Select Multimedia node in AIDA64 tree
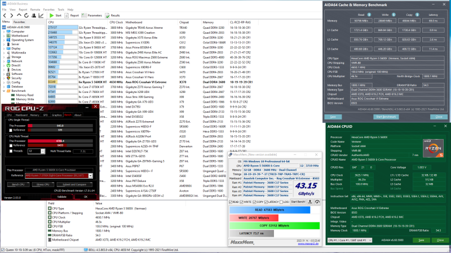 coord(16,52)
